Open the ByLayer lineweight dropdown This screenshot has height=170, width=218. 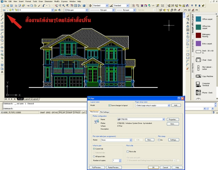[126, 10]
